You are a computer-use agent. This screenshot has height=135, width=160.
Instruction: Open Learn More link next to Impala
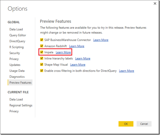click(63, 52)
